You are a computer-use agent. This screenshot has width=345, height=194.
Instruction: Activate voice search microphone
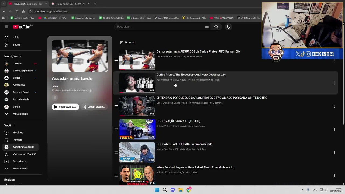(228, 27)
